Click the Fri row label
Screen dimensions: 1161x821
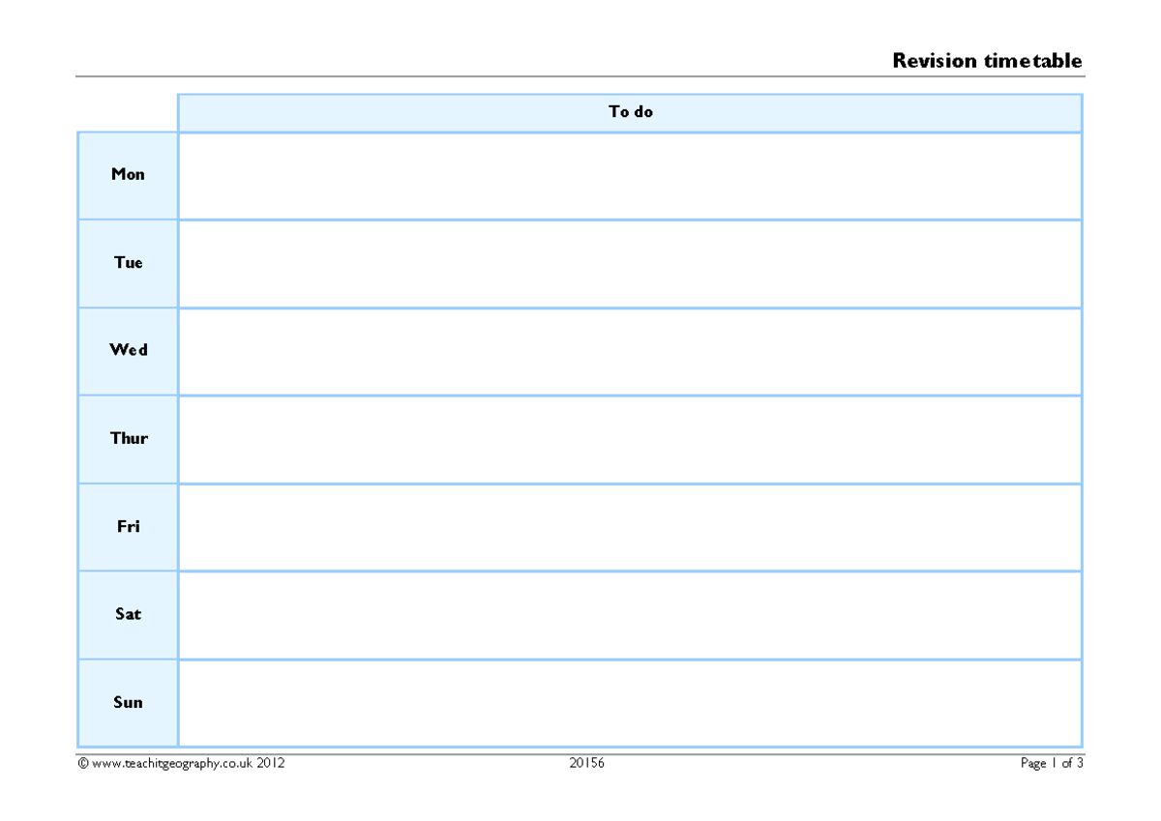pos(127,526)
